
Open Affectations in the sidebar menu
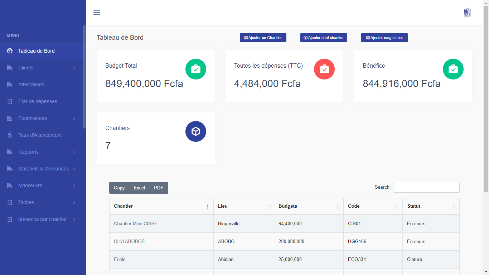click(31, 85)
